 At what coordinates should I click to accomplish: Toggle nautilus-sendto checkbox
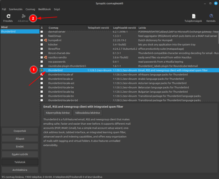click(x=42, y=57)
